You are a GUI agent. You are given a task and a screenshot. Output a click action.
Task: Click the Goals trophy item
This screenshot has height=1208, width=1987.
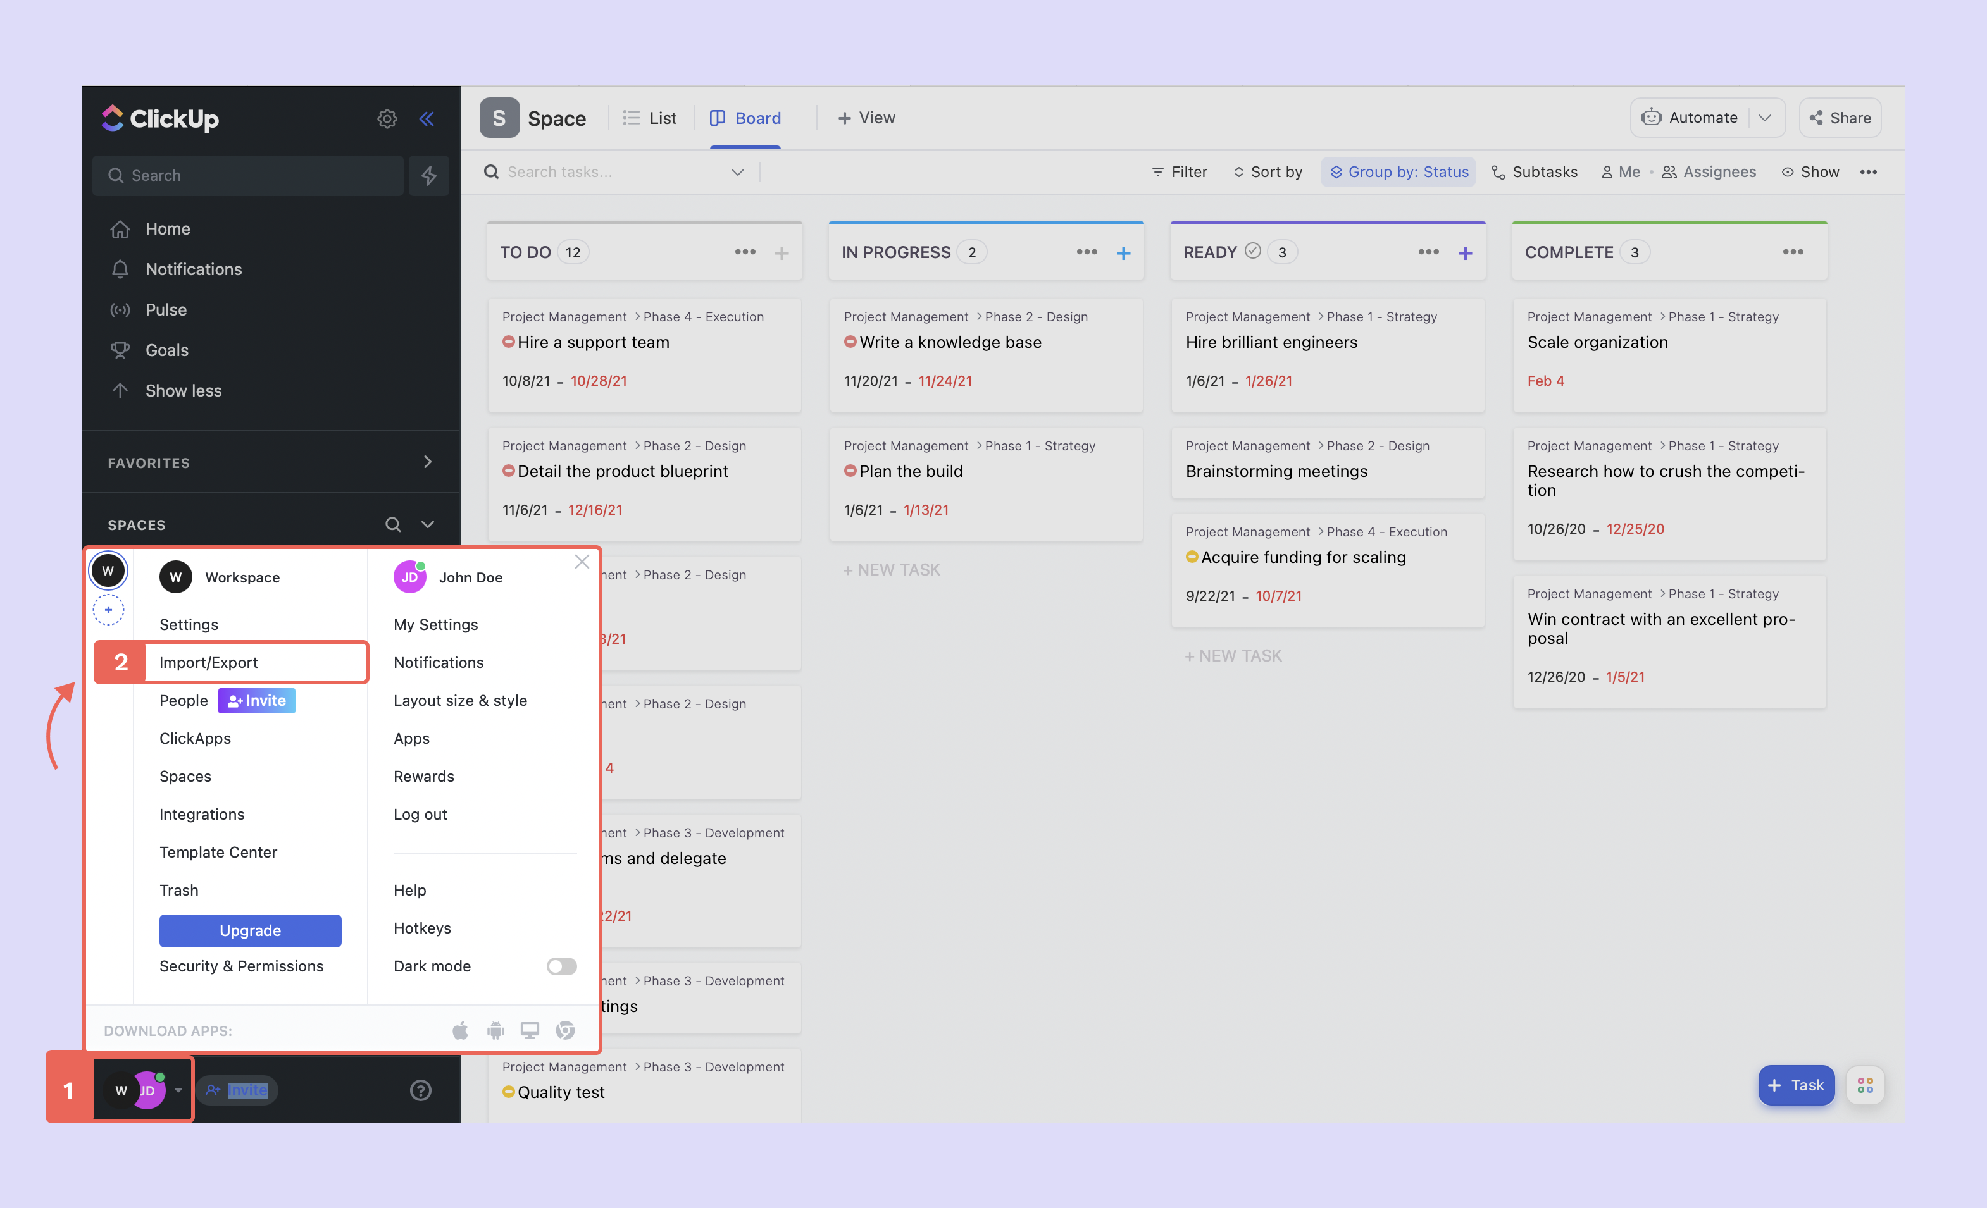click(166, 350)
